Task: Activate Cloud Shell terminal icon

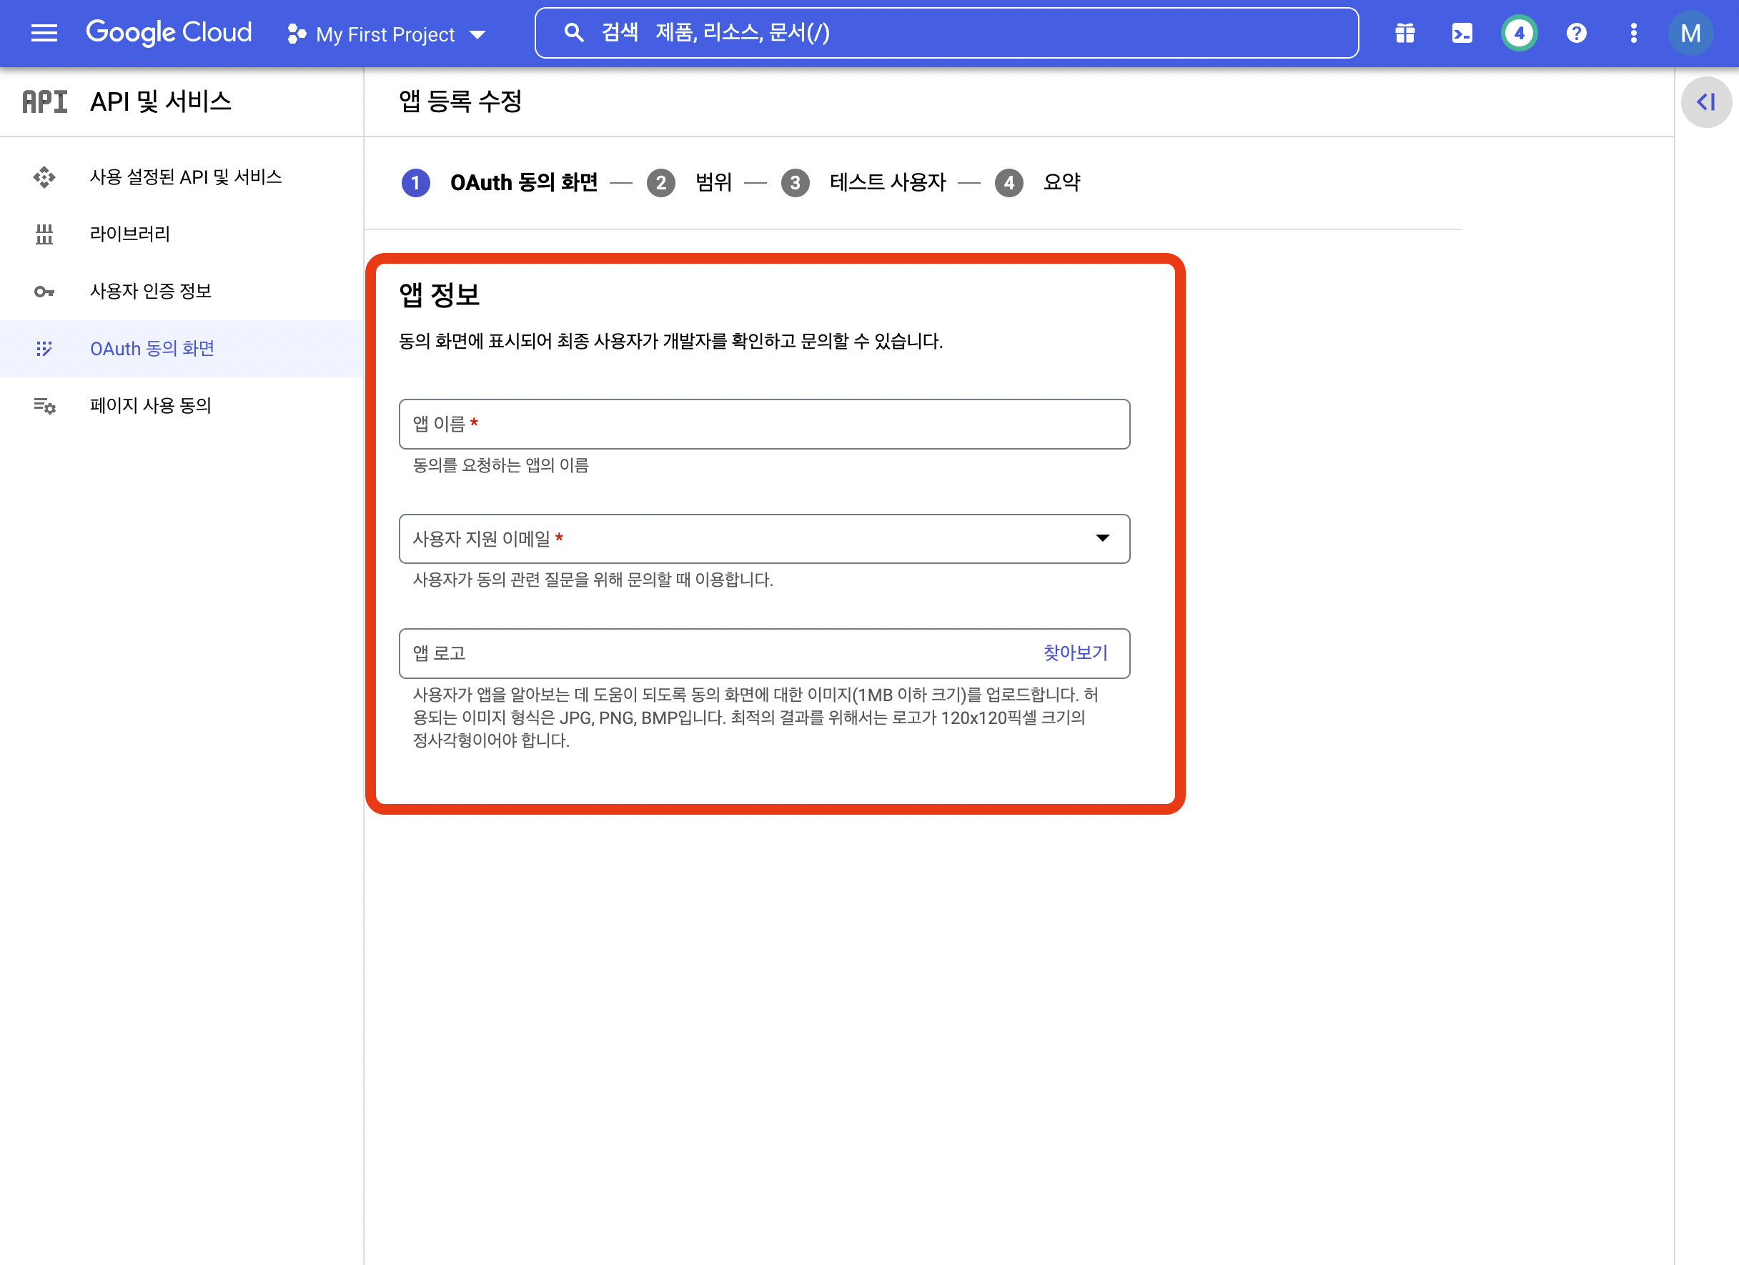Action: (1462, 33)
